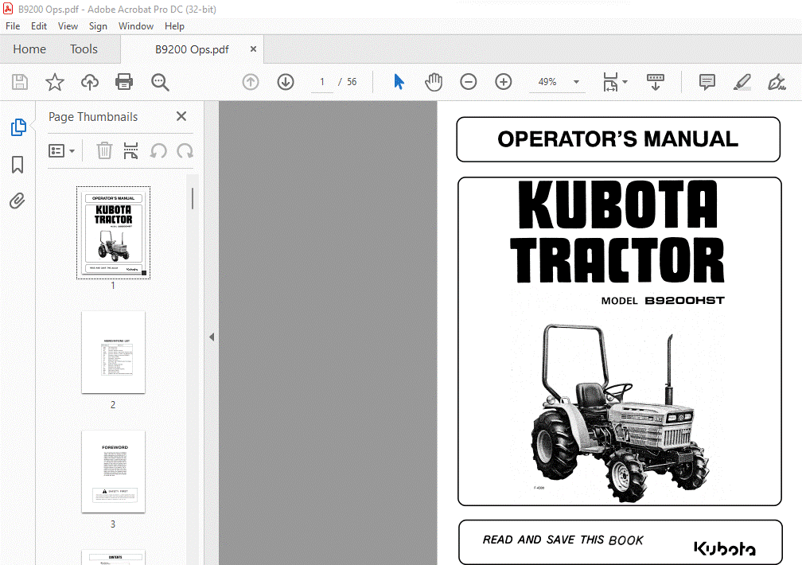Screen dimensions: 802x565
Task: Open the Sign menu
Action: [98, 26]
